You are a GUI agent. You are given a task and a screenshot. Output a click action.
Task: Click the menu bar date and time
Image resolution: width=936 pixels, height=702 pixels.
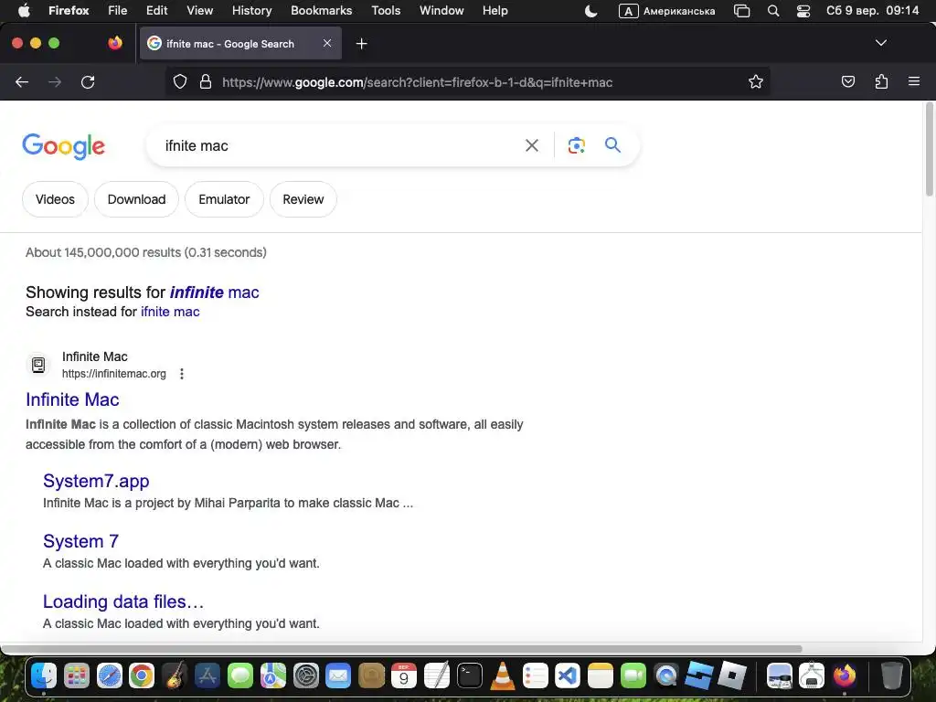872,11
